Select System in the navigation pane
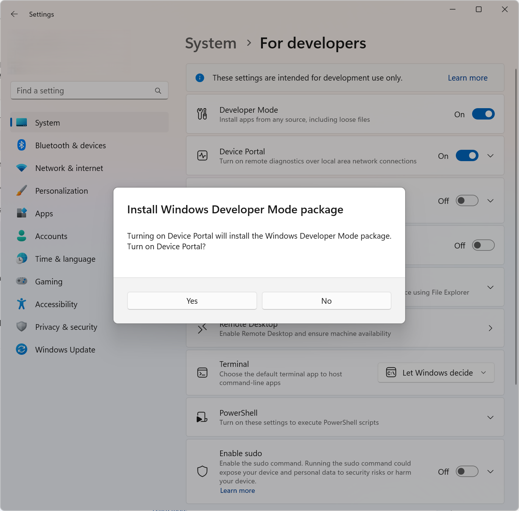This screenshot has width=519, height=511. (x=47, y=123)
